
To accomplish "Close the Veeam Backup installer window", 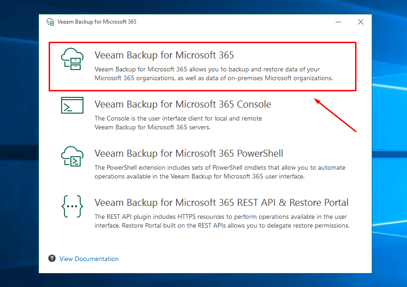I will pos(361,22).
